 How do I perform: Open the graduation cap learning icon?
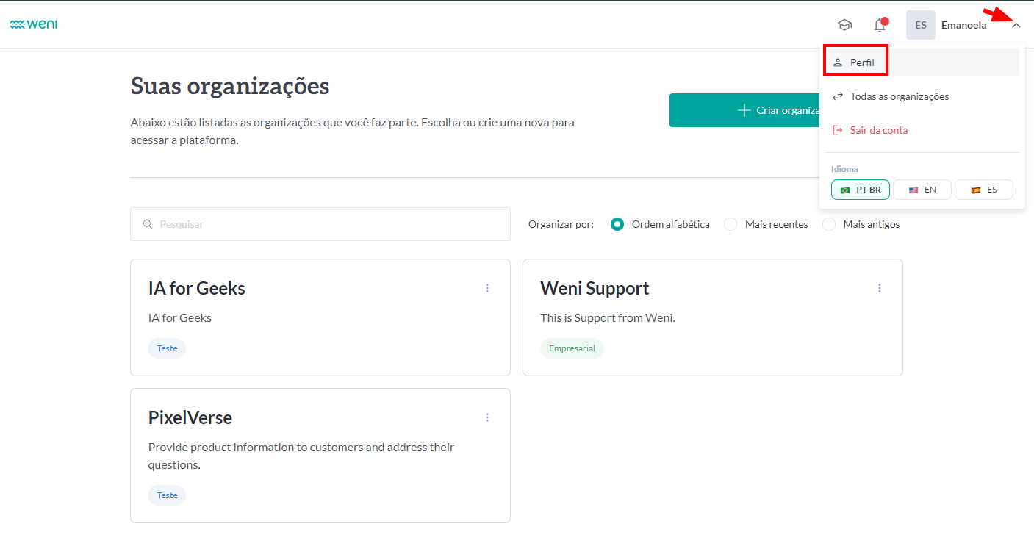click(x=844, y=25)
